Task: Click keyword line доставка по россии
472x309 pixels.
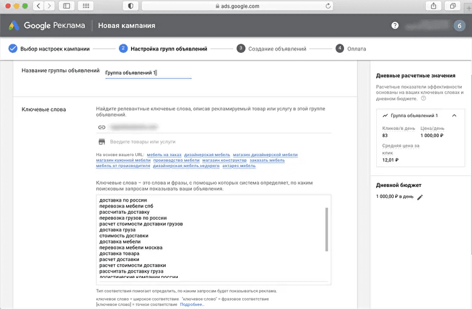Action: click(x=123, y=200)
